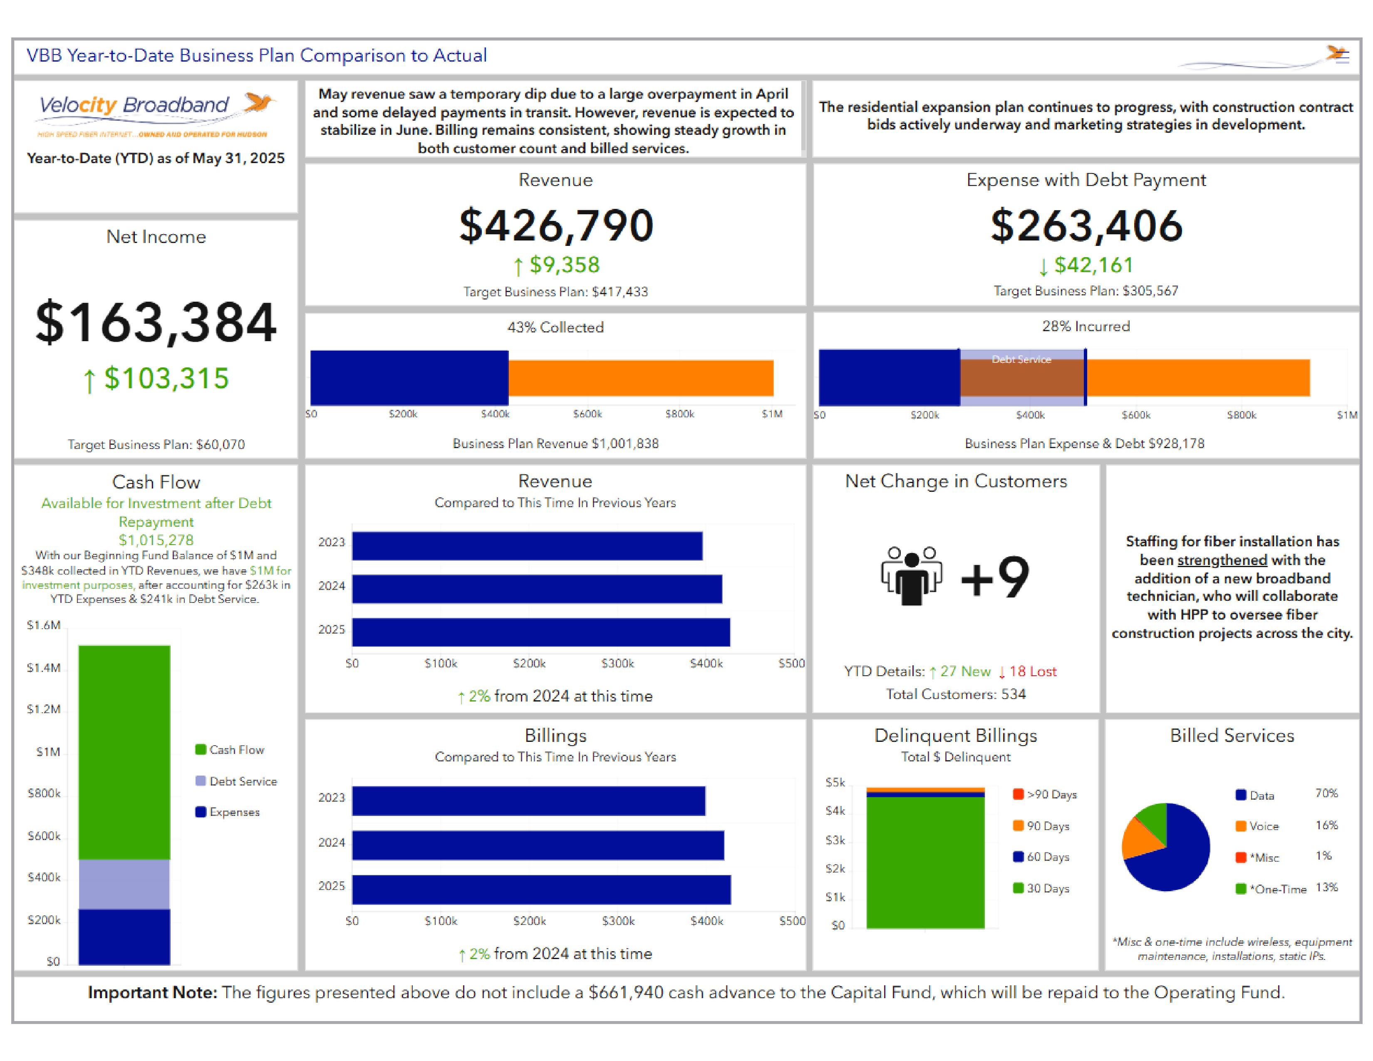Click the underlined word strengthened
Image resolution: width=1373 pixels, height=1061 pixels.
(1222, 559)
